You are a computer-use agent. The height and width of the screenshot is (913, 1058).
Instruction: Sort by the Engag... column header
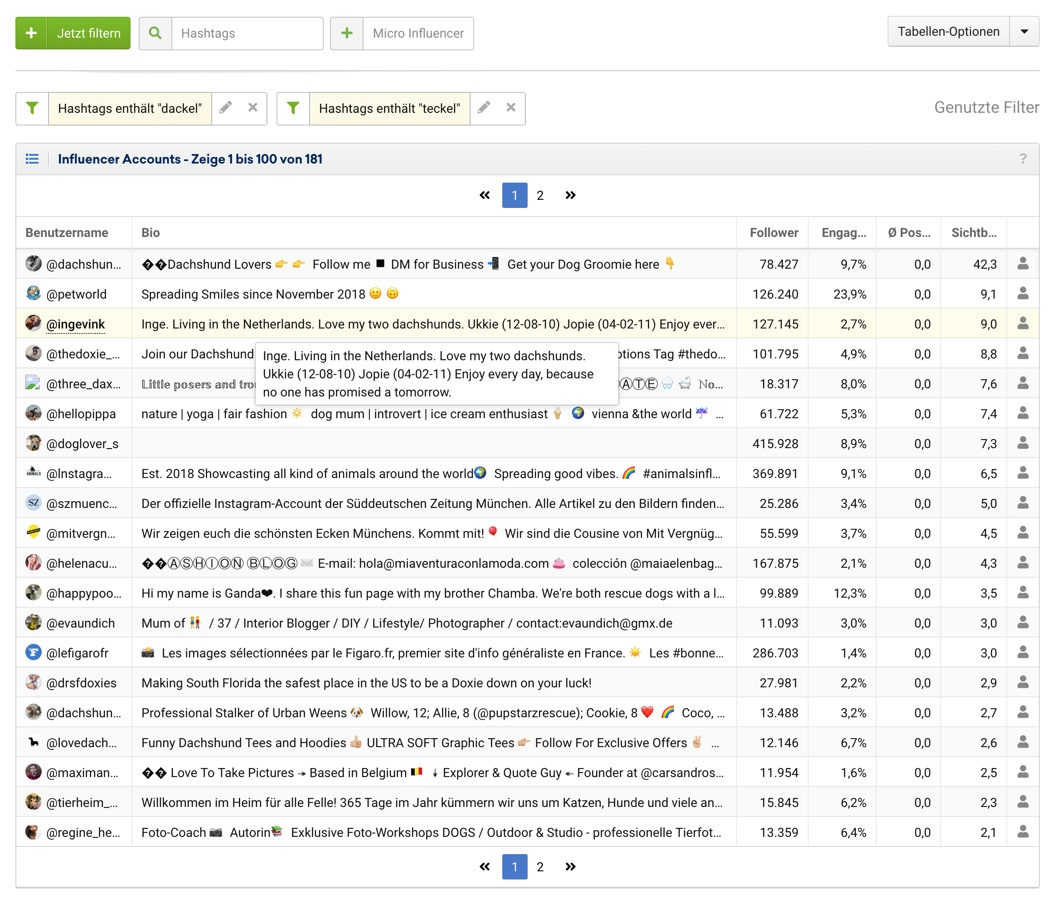(844, 233)
